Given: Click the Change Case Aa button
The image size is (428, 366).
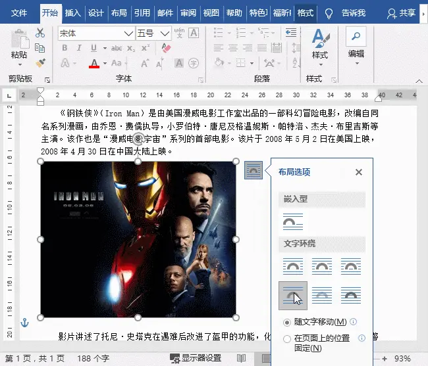Looking at the screenshot, I should coord(117,63).
